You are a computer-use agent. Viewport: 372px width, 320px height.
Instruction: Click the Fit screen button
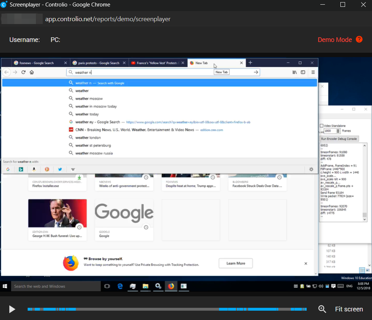pos(349,309)
